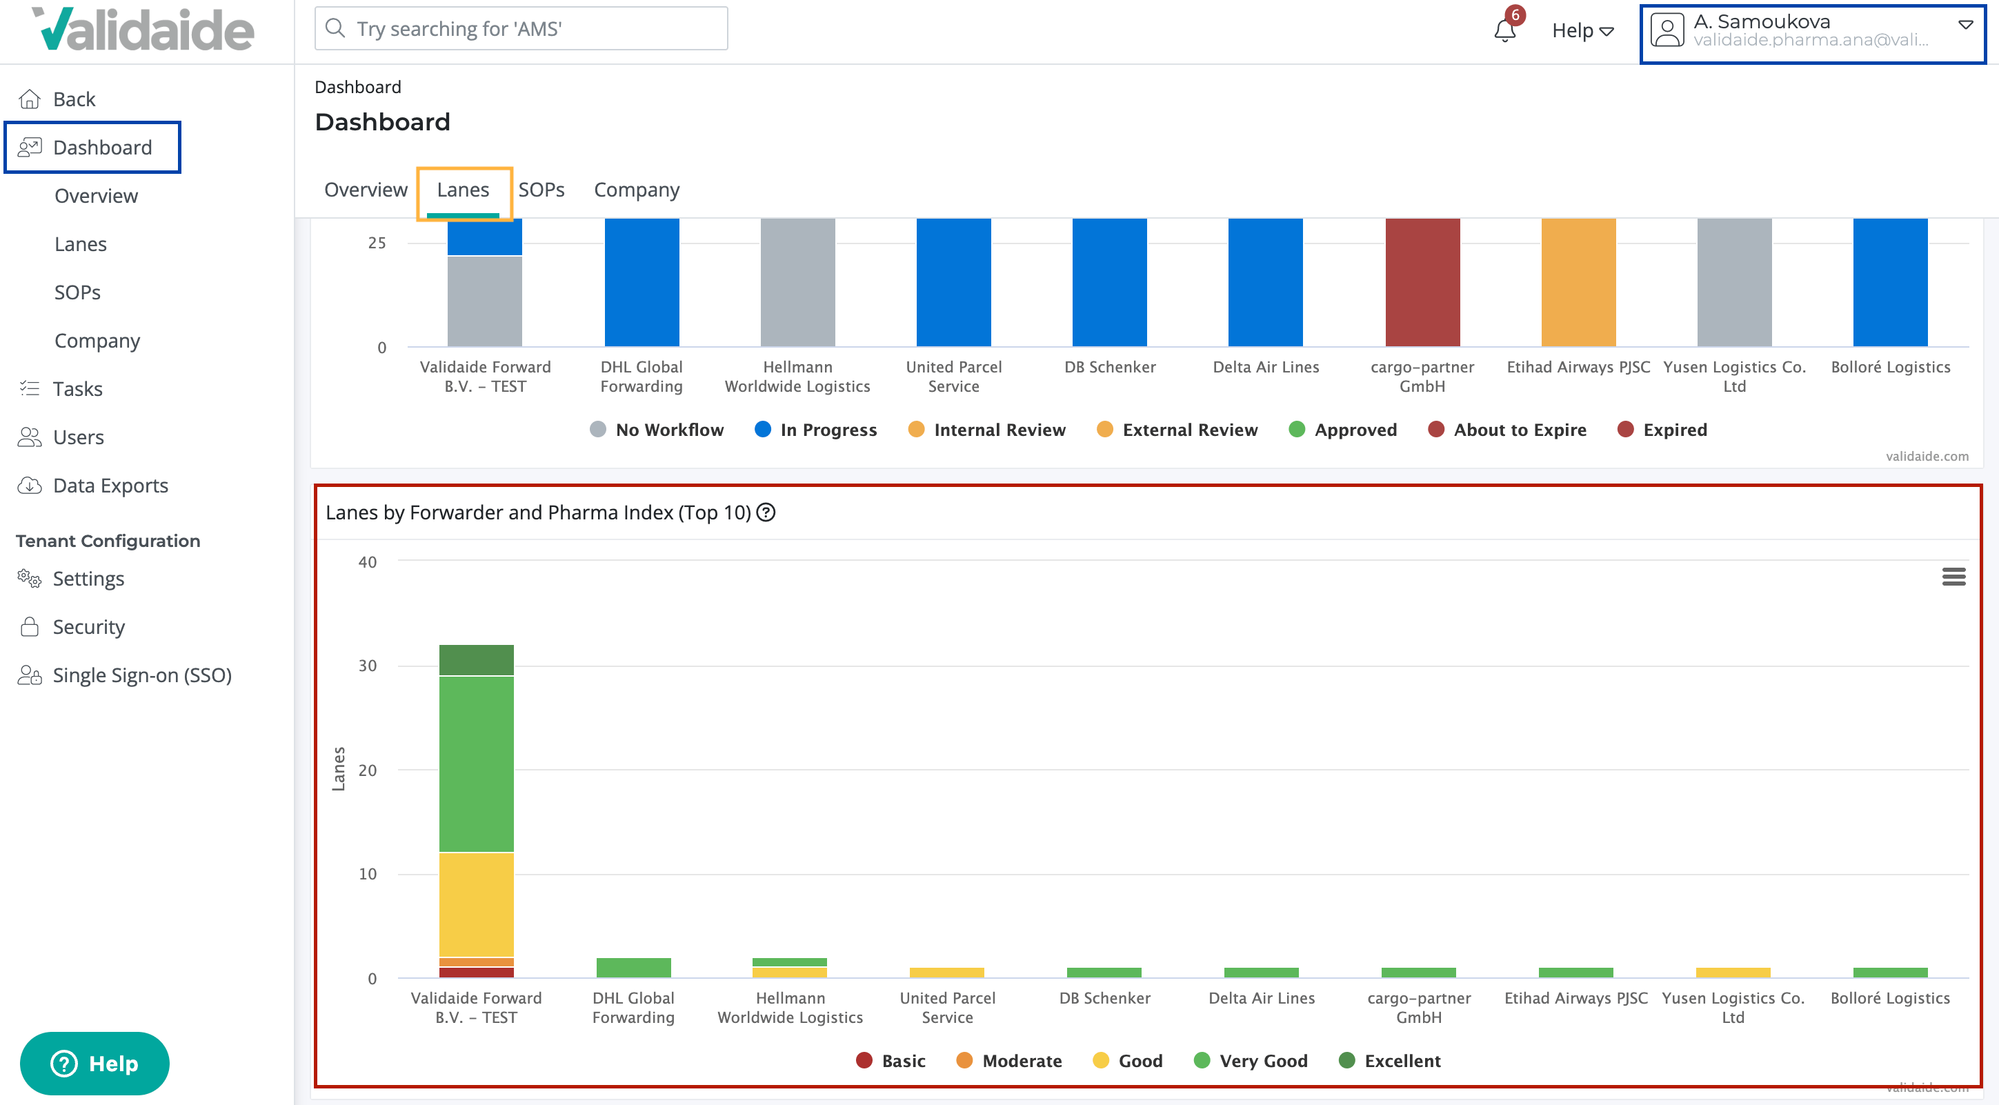Image resolution: width=1999 pixels, height=1105 pixels.
Task: Click the Back link in the sidebar
Action: 74,98
